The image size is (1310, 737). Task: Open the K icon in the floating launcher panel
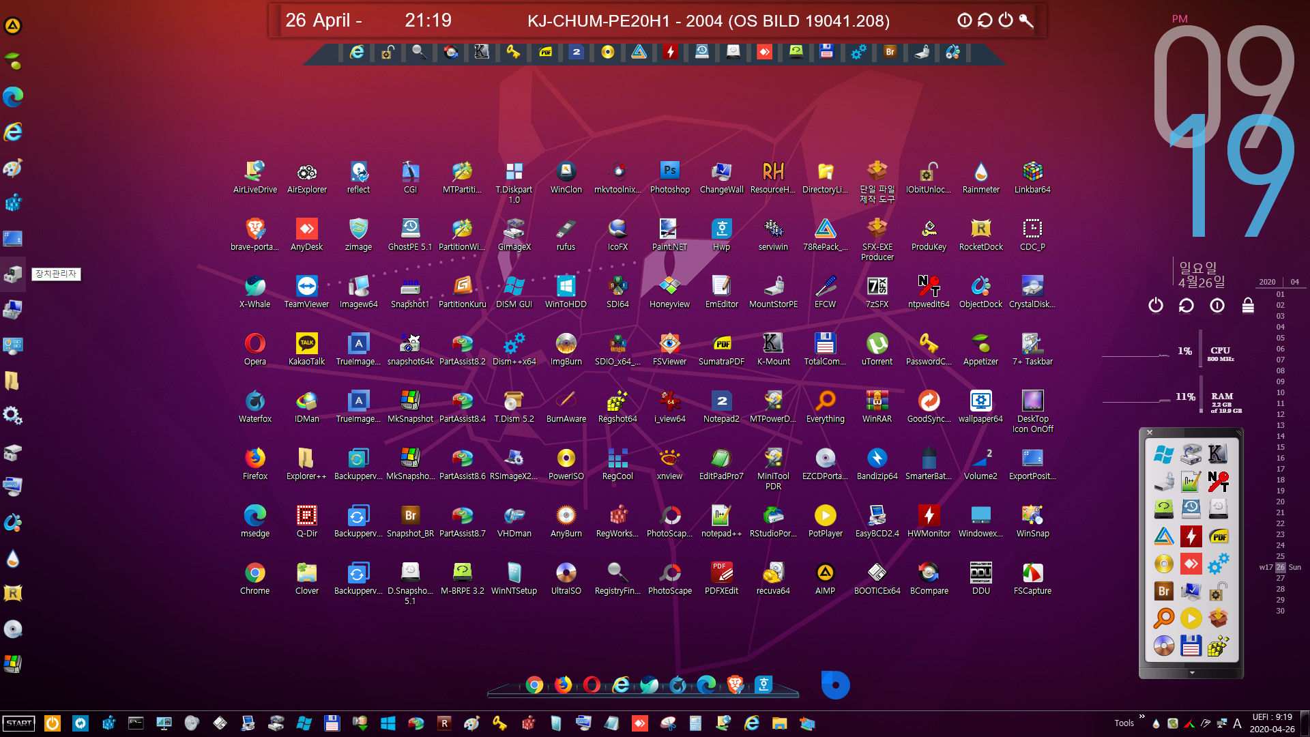(x=1218, y=454)
